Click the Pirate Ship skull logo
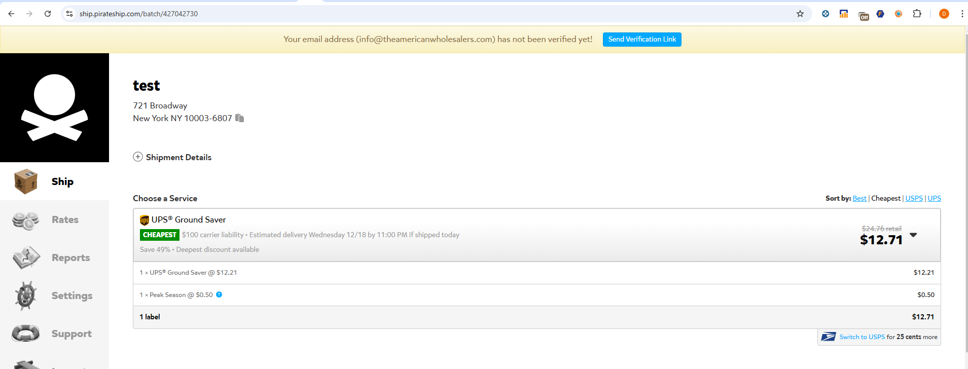Screen dimensions: 968x369 pyautogui.click(x=54, y=107)
